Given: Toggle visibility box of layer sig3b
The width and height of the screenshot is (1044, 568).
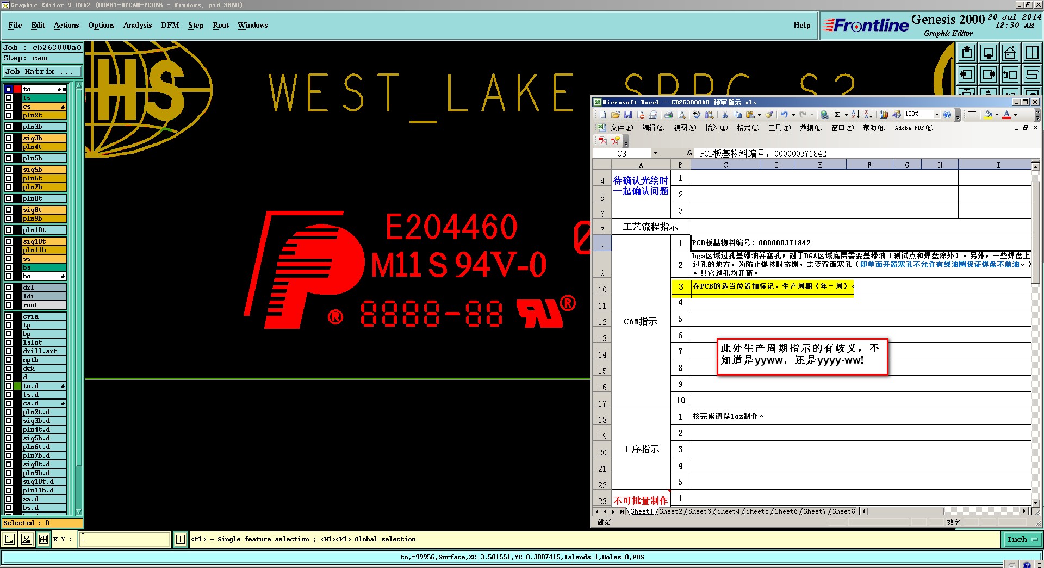Looking at the screenshot, I should (x=9, y=138).
